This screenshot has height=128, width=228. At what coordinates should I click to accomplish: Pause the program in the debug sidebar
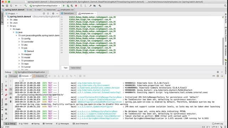[6, 86]
